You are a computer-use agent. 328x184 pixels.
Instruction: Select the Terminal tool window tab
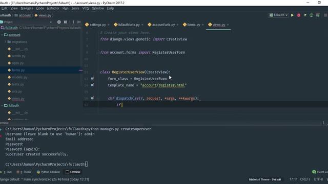[73, 172]
